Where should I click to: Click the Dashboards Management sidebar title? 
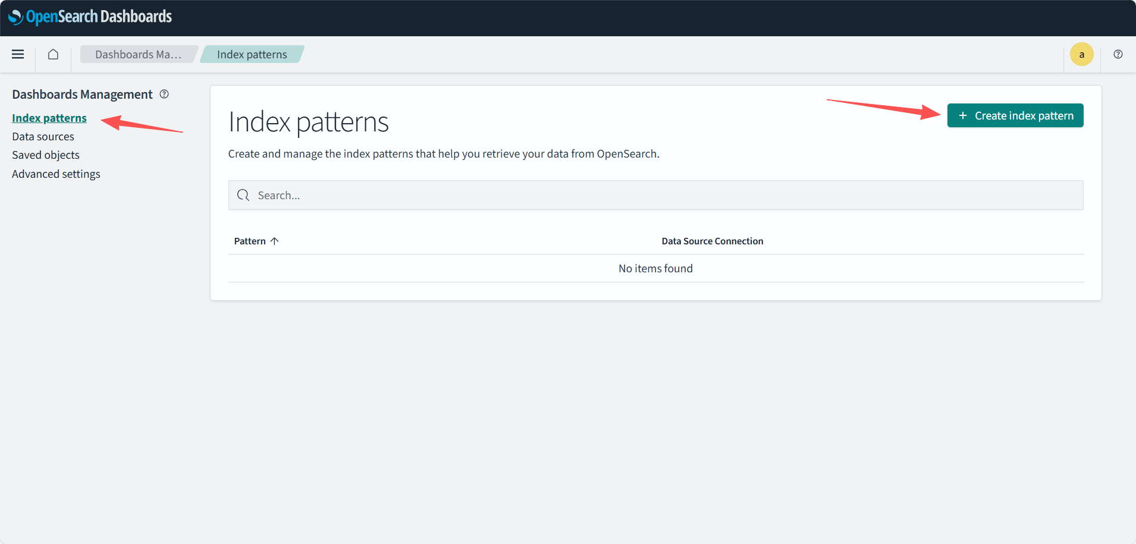click(x=82, y=94)
